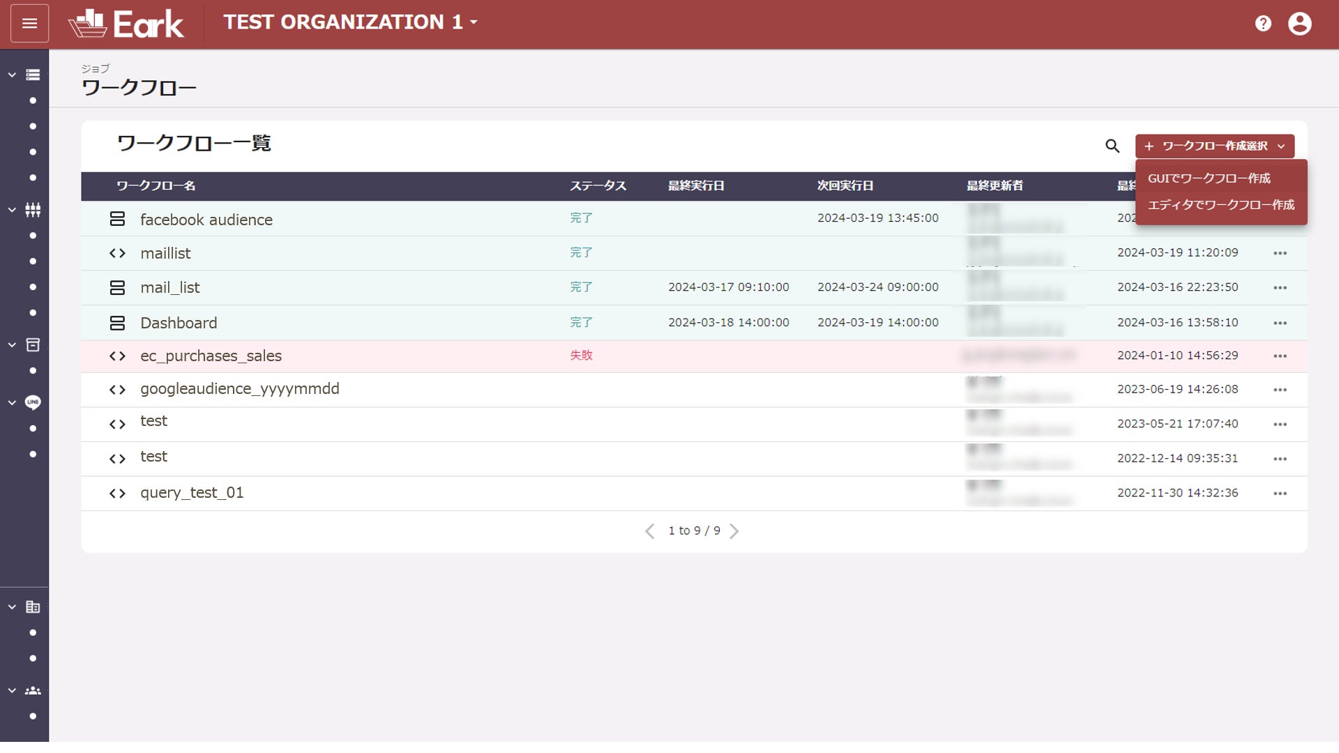This screenshot has width=1339, height=753.
Task: Click the workflow search magnifier icon
Action: click(1112, 146)
